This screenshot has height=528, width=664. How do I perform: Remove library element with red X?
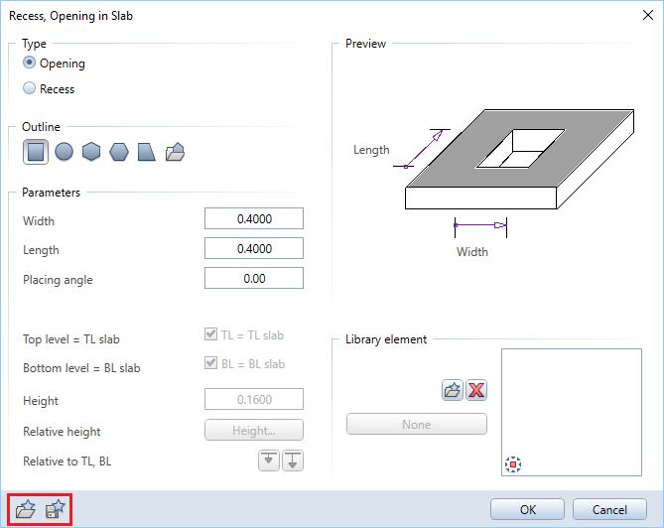(476, 390)
